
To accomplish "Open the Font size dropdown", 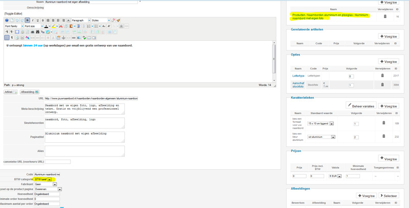I will pos(34,26).
